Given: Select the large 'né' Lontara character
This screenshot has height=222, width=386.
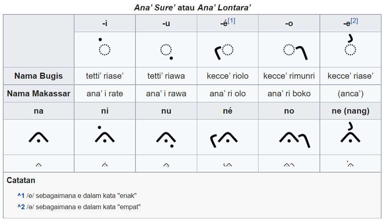Looking at the screenshot, I should pyautogui.click(x=224, y=140).
